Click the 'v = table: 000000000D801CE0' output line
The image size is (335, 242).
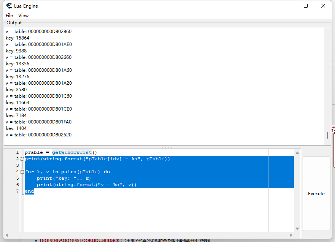pos(39,109)
